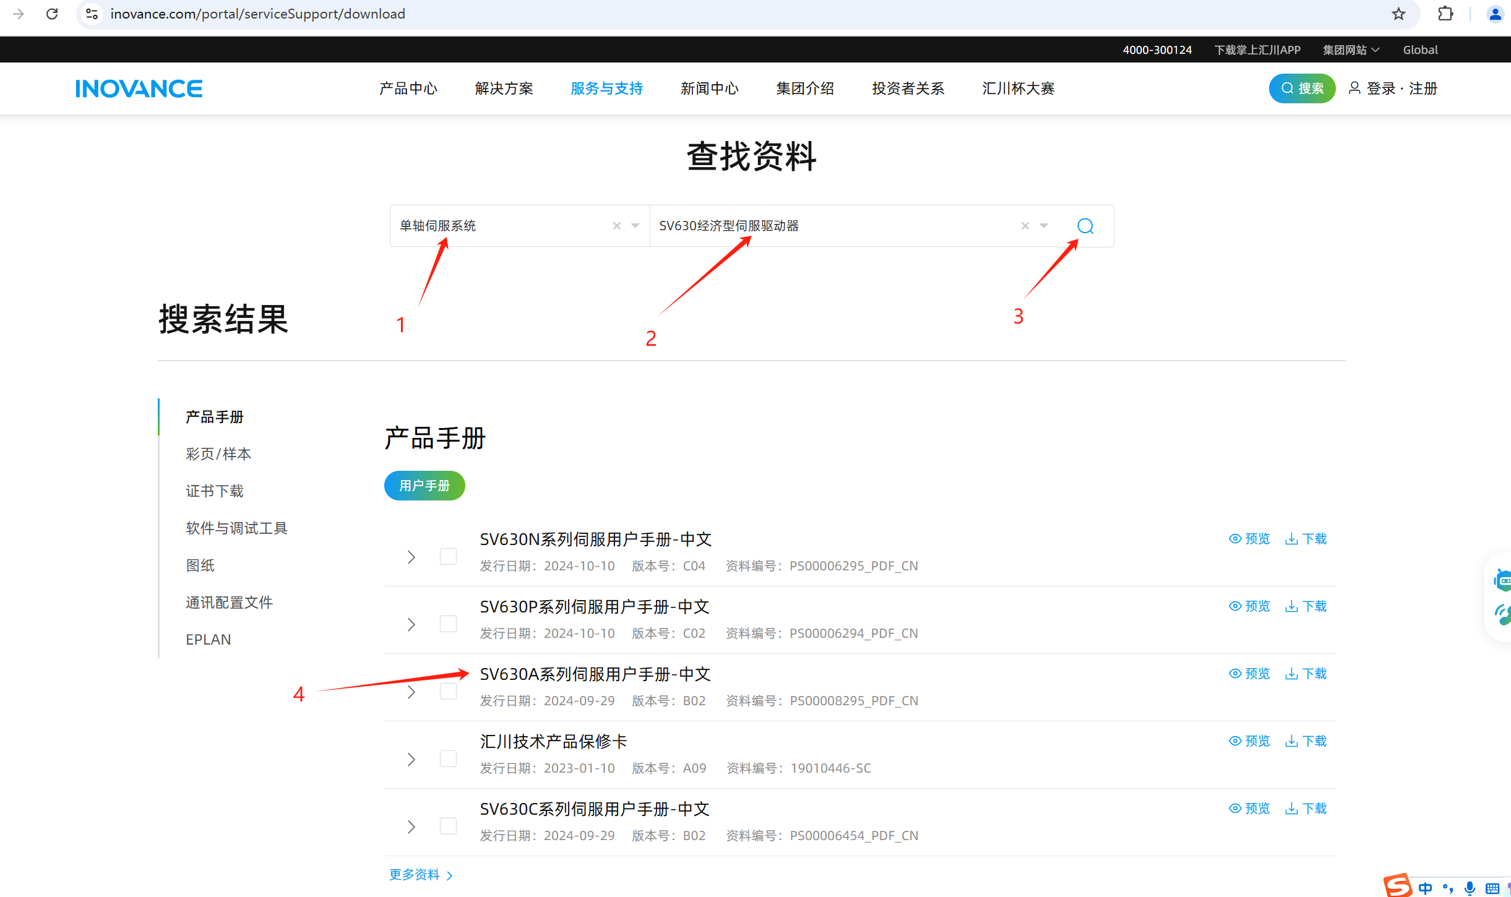This screenshot has height=897, width=1511.
Task: Download the SV630N manual
Action: coord(1306,539)
